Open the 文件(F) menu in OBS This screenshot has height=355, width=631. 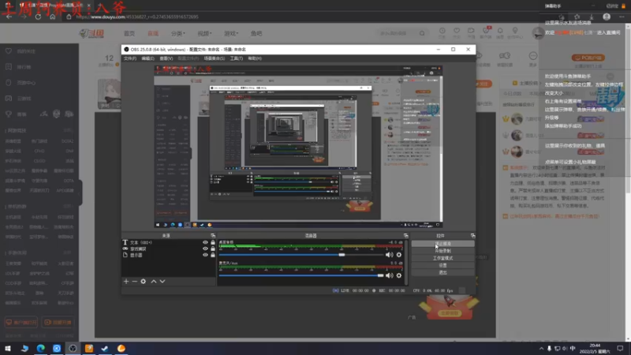pyautogui.click(x=130, y=58)
